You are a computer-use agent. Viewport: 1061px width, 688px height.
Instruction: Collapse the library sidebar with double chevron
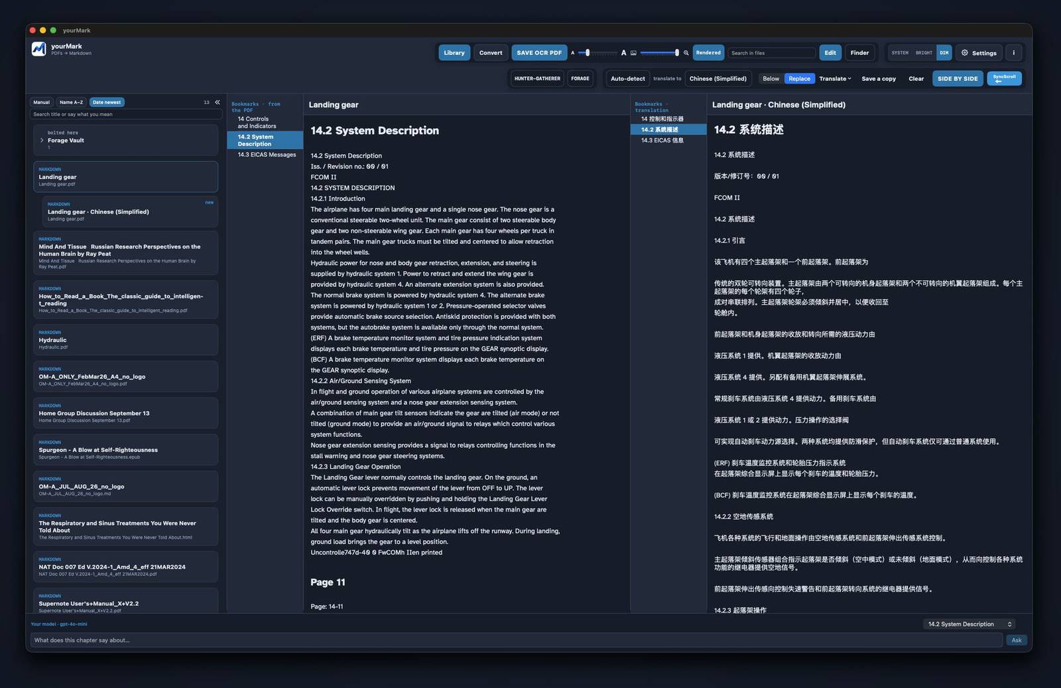(218, 102)
